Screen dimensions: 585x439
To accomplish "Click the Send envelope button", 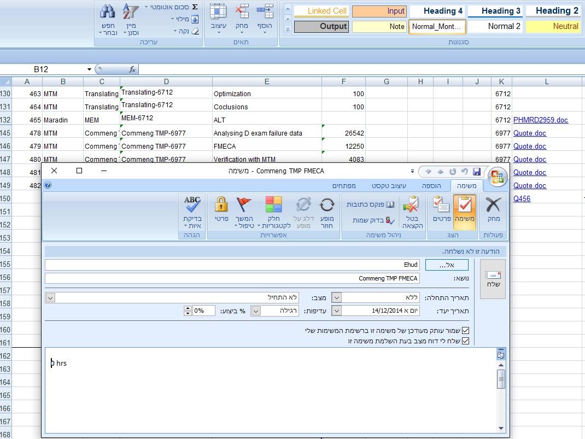I will [493, 279].
